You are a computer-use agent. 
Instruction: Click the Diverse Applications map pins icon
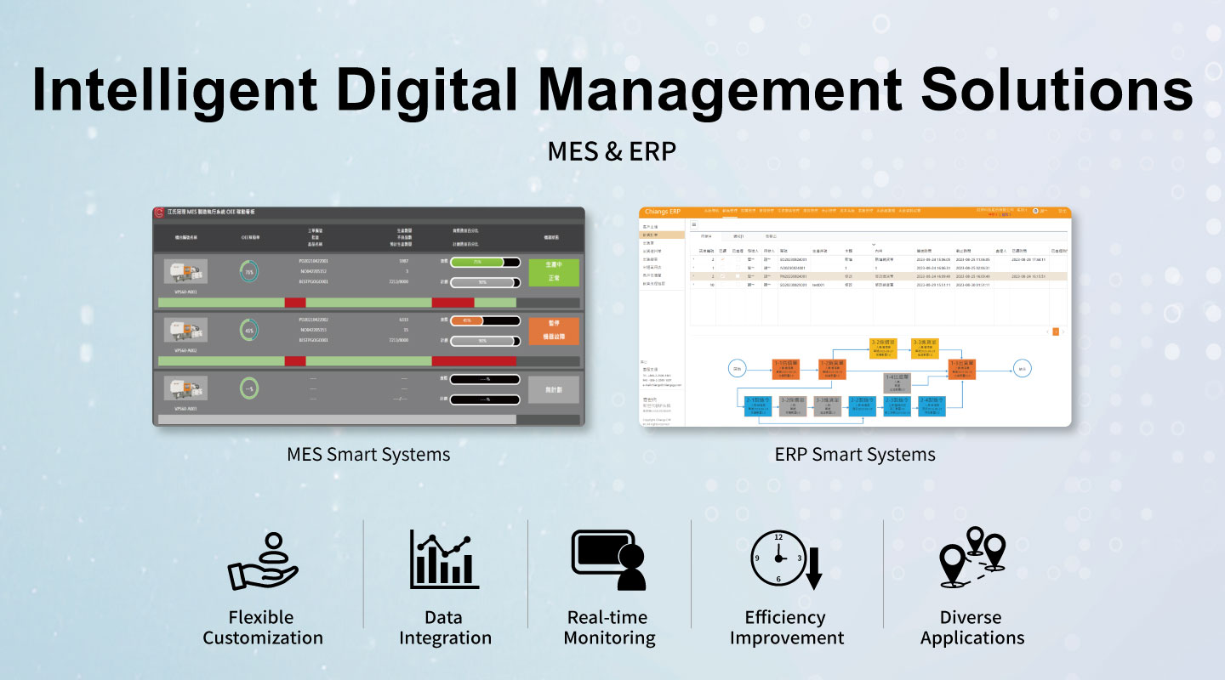(971, 559)
